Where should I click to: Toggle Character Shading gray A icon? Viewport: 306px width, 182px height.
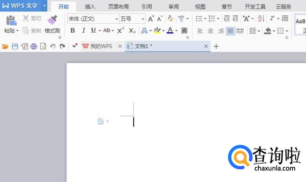pyautogui.click(x=184, y=30)
